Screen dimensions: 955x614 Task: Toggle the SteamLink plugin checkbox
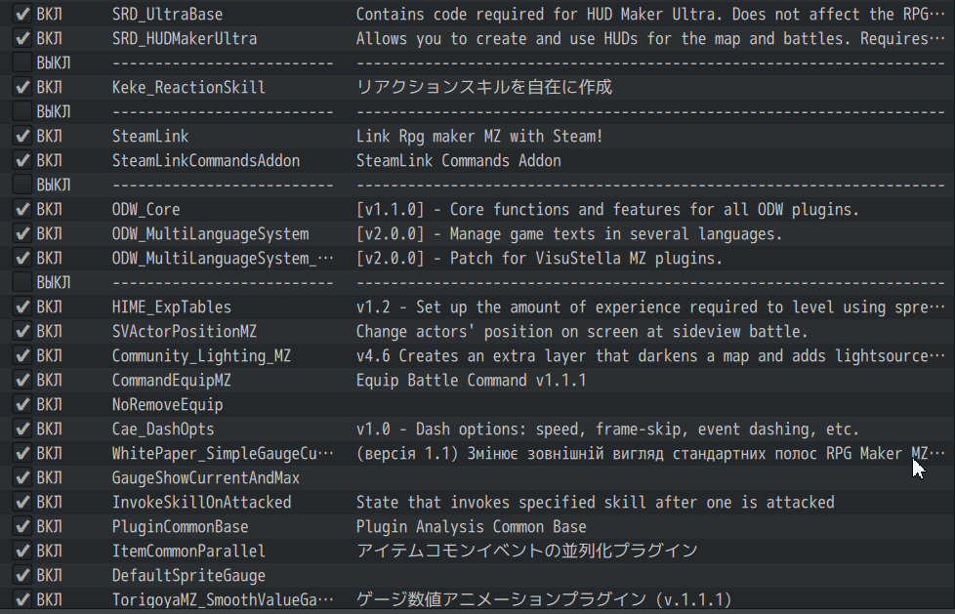22,136
